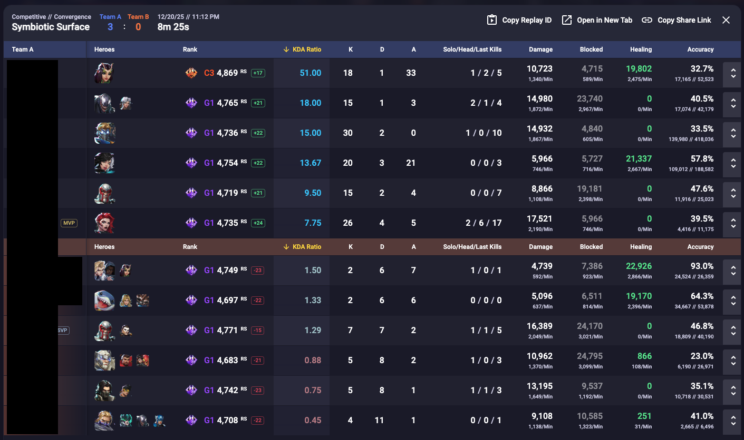Click the hero portrait in the 15.00 KDA row
Screen dimensions: 744x440
pyautogui.click(x=104, y=133)
